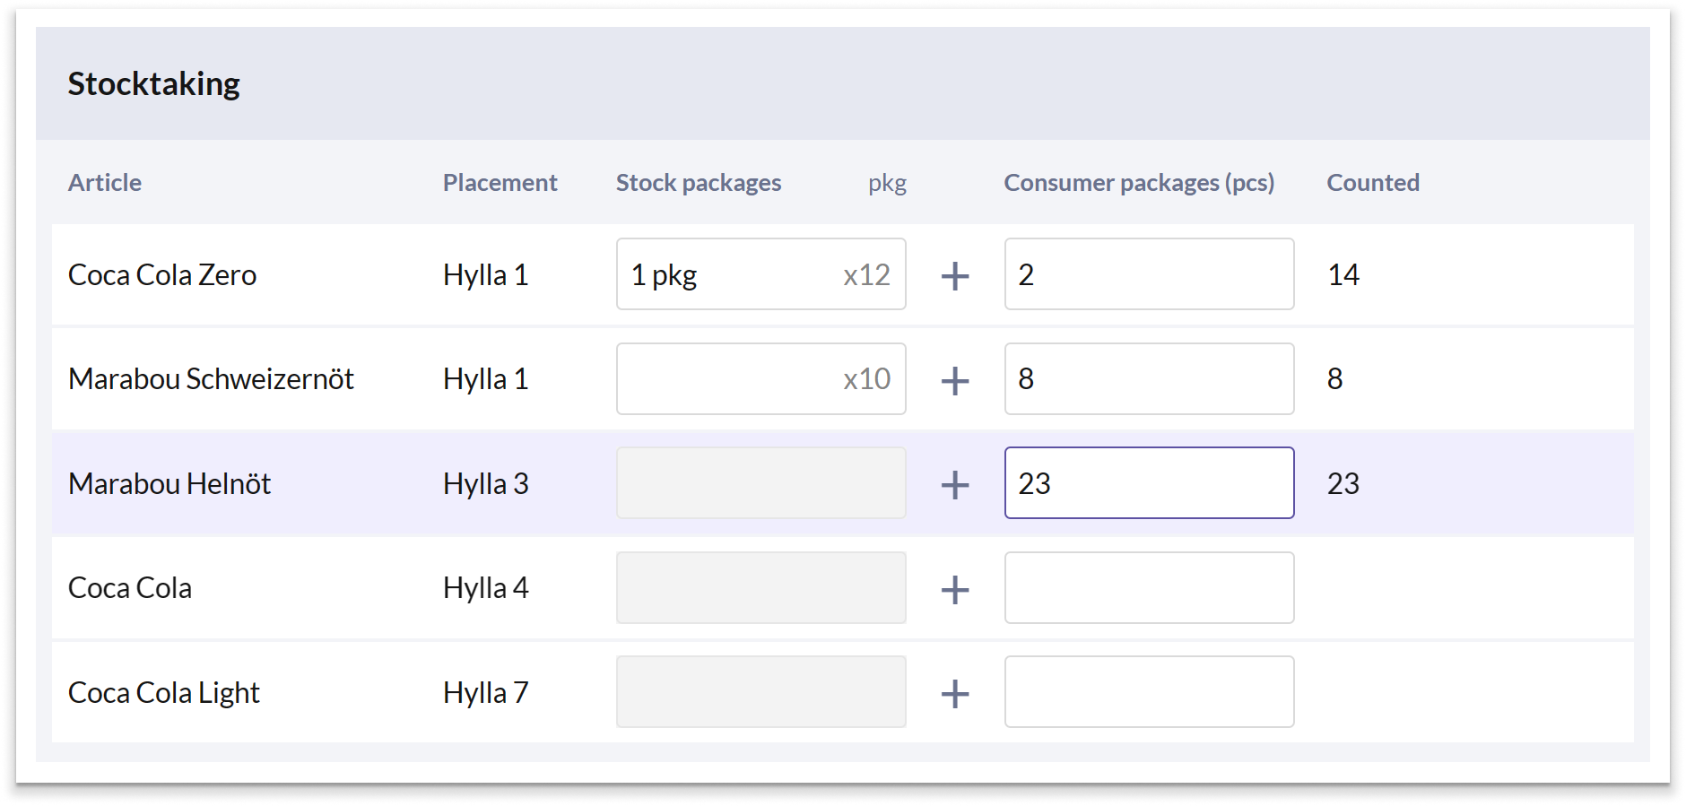Click the Hylla 7 placement
1686x806 pixels.
coord(486,693)
